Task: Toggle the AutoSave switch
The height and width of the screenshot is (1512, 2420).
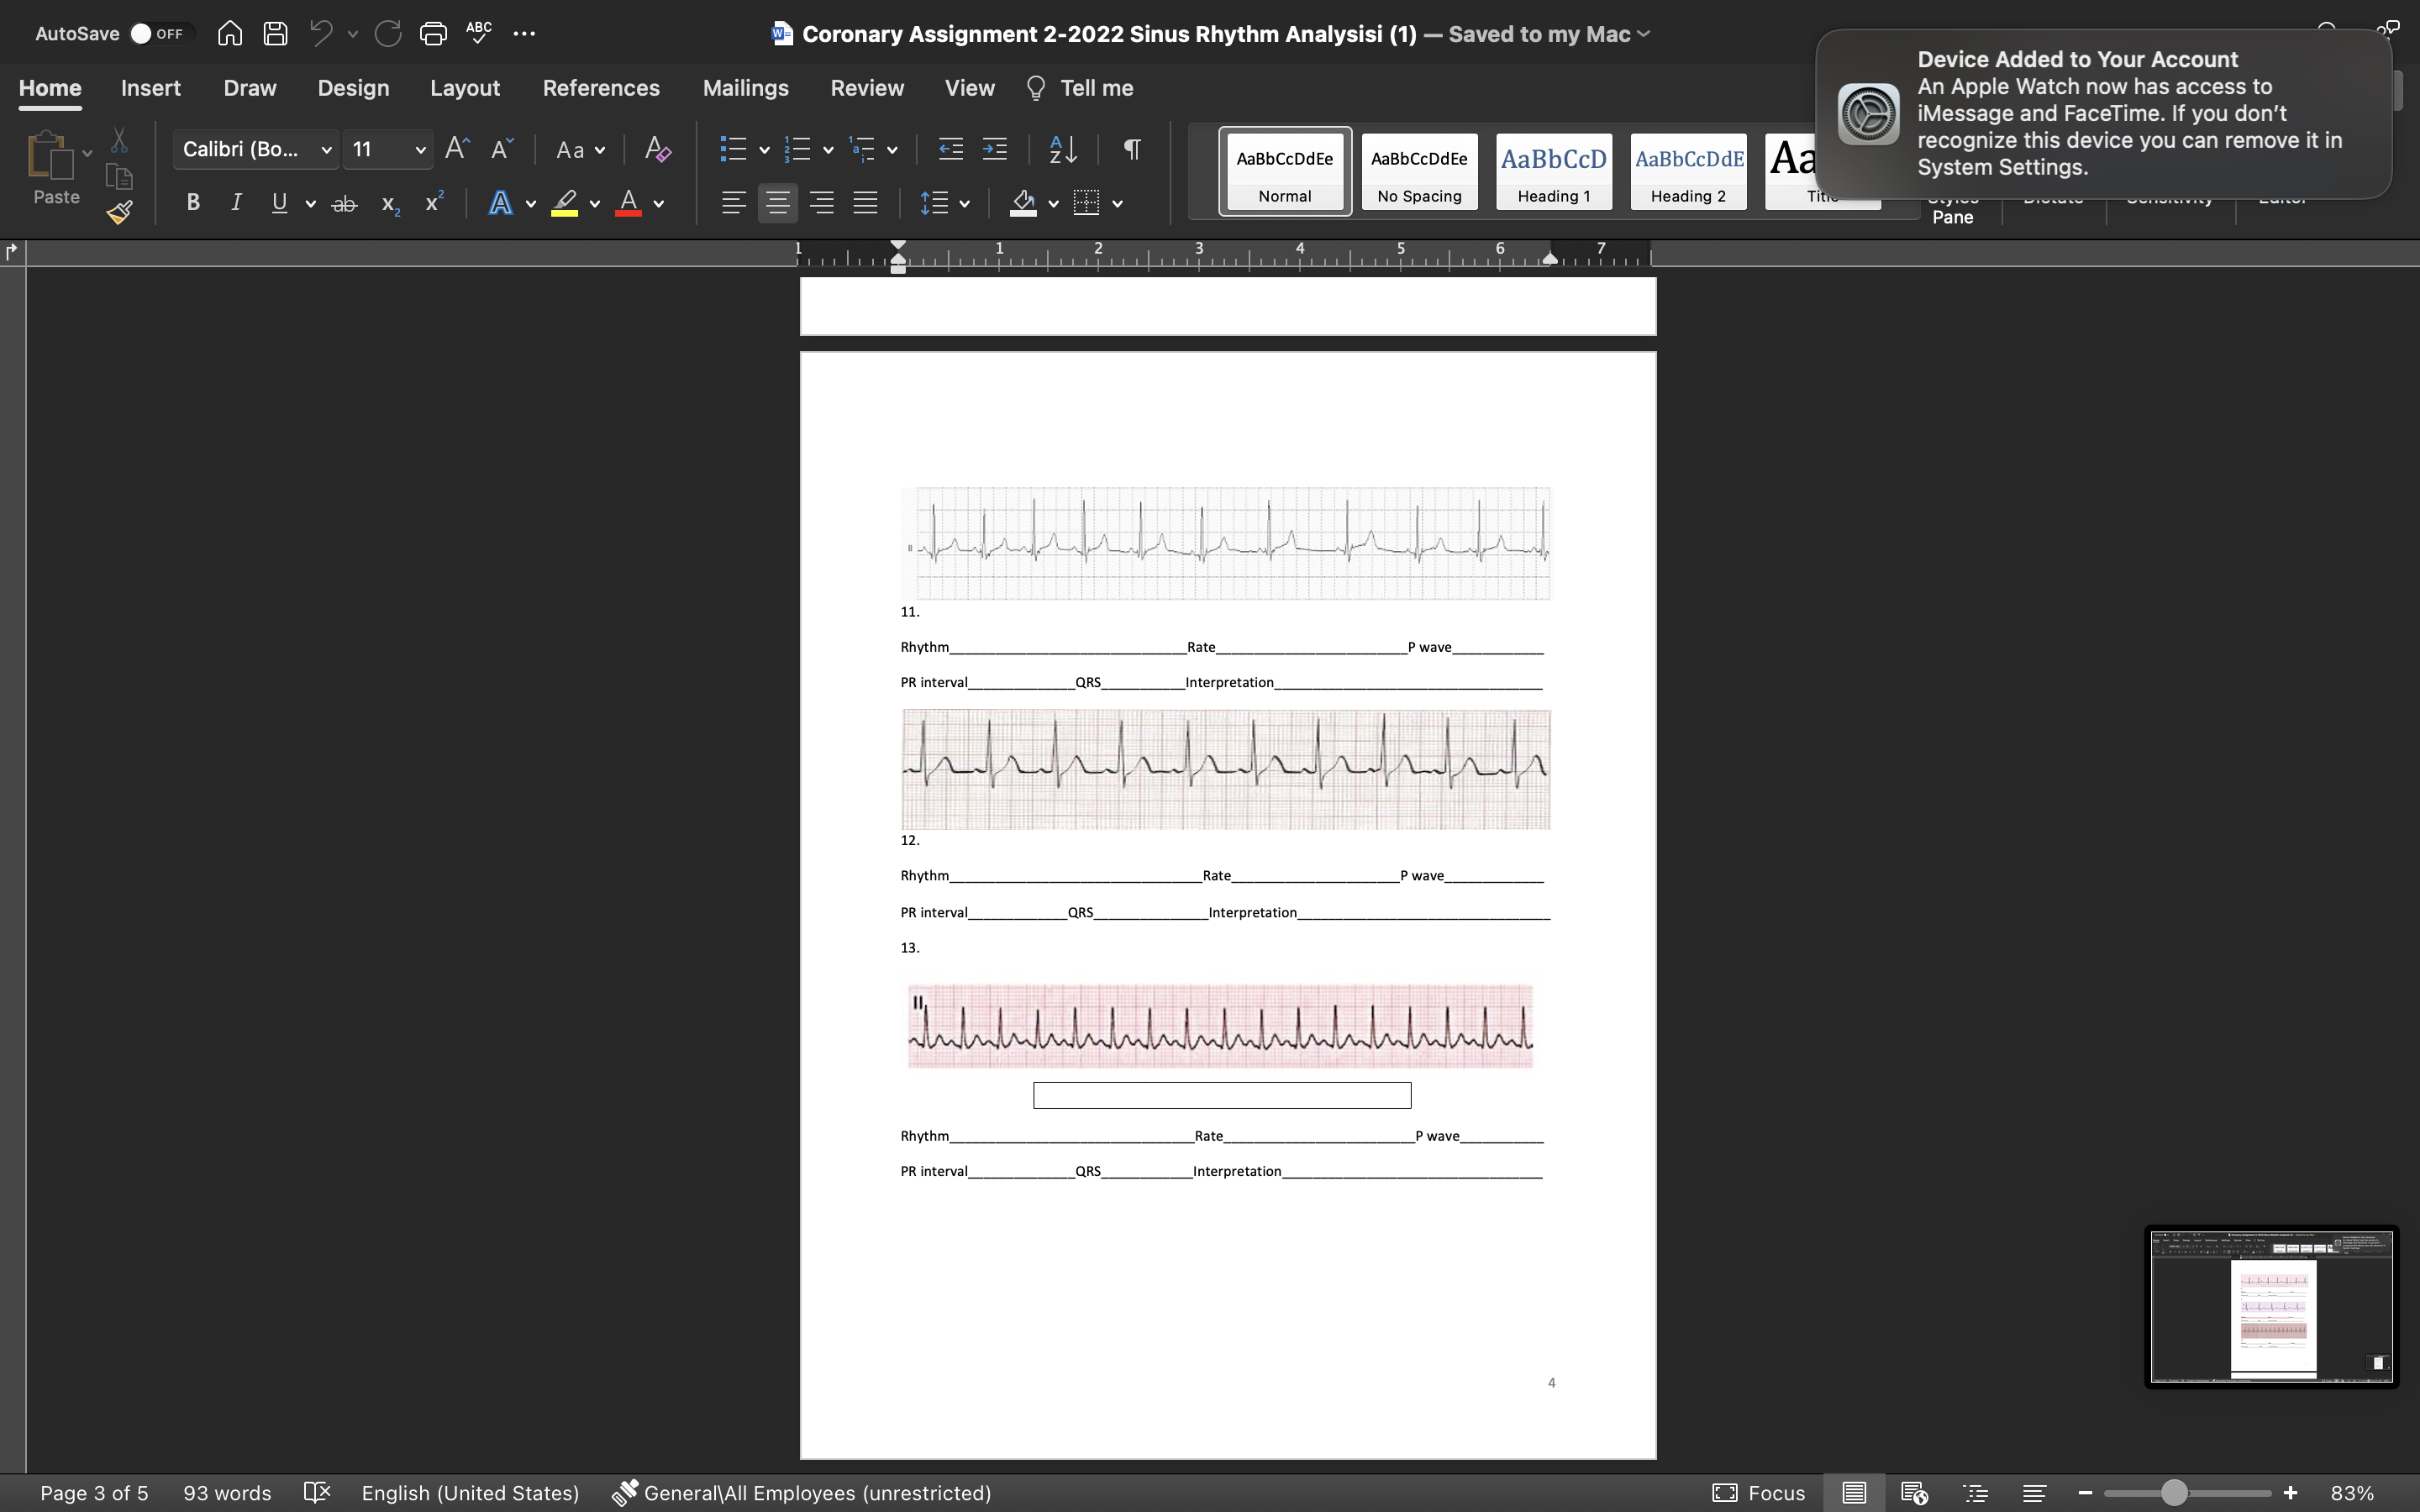Action: [158, 33]
